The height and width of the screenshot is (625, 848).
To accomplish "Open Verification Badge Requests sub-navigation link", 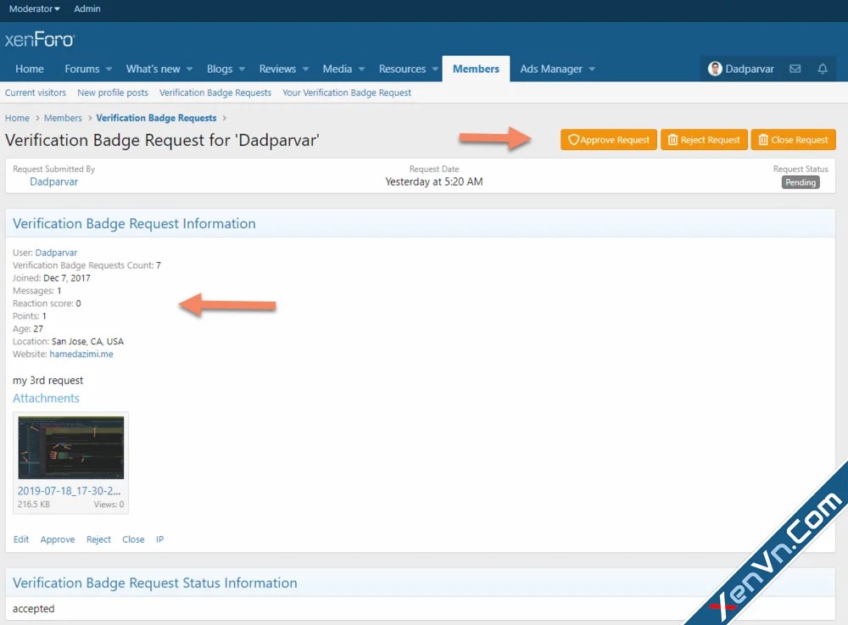I will (x=215, y=92).
